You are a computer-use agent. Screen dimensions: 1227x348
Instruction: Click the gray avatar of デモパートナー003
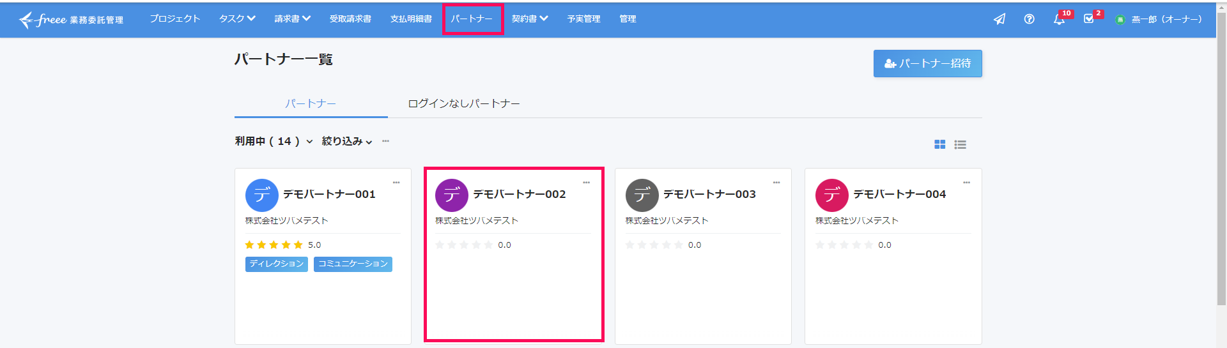[x=642, y=195]
